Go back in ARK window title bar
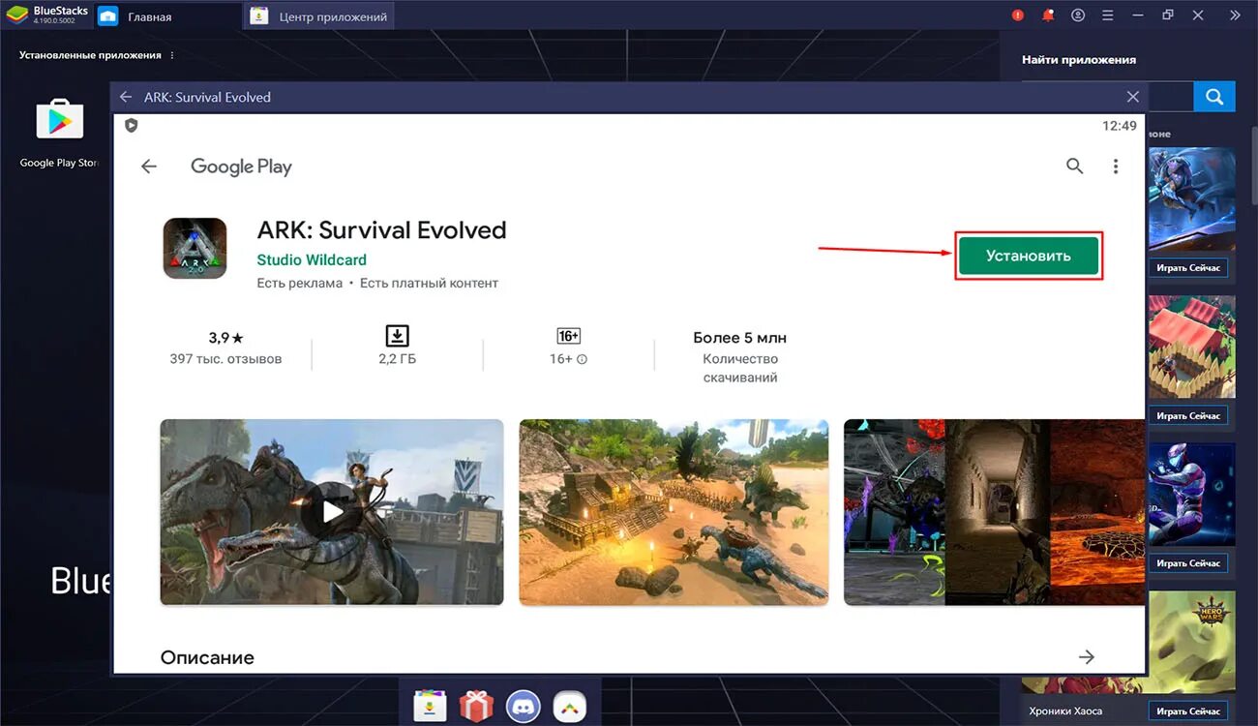Screen dimensions: 1258x726 pyautogui.click(x=126, y=97)
